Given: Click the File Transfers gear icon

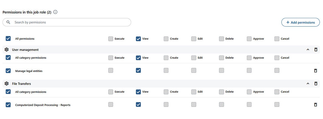Looking at the screenshot, I should (x=7, y=84).
